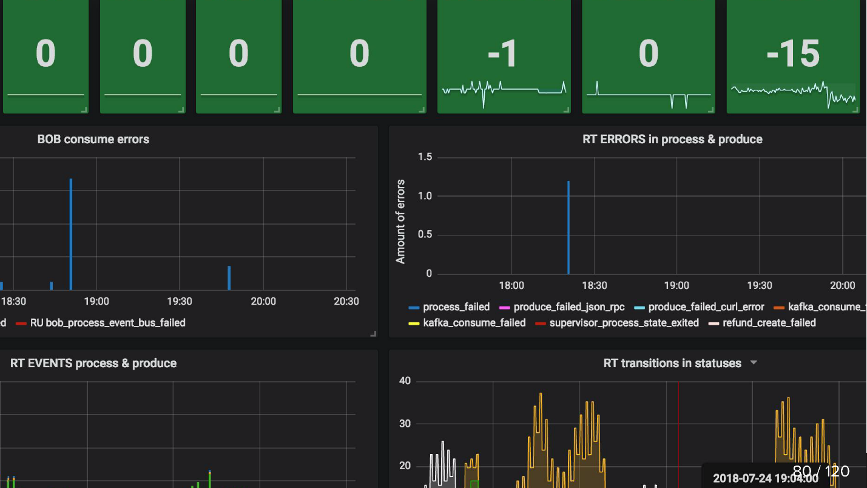Image resolution: width=867 pixels, height=488 pixels.
Task: Click the green bar in RT EVENTS chart
Action: (x=209, y=480)
